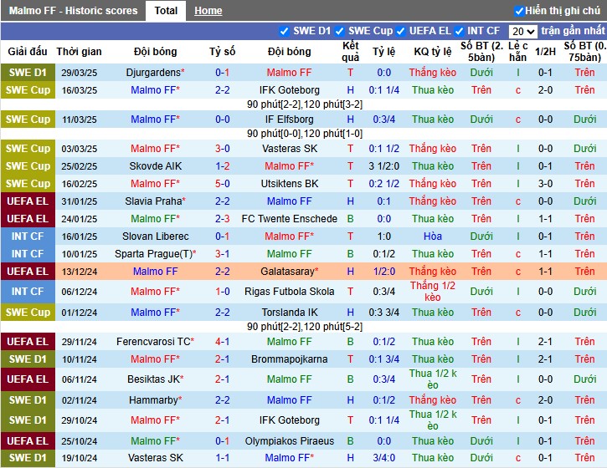Click IFK Goteborg in 29/10/24 row
This screenshot has height=468, width=607.
290,420
